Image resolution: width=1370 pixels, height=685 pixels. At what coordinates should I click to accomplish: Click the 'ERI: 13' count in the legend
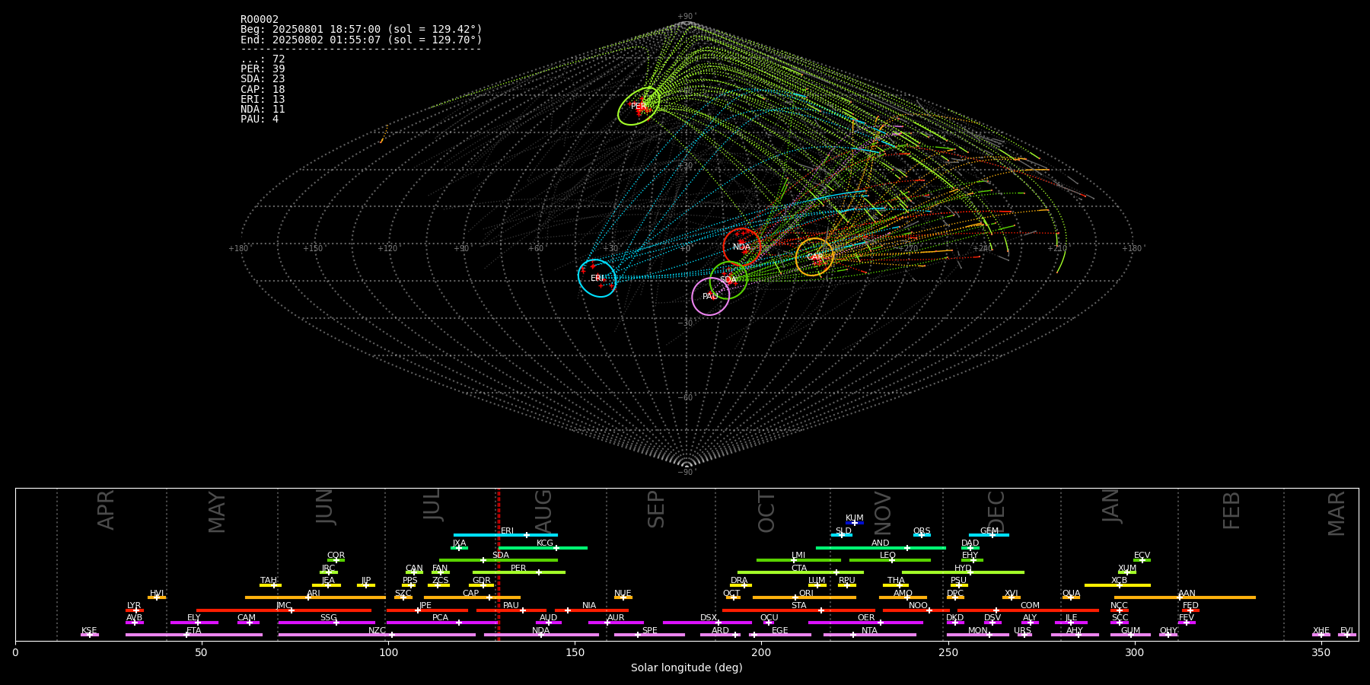click(263, 99)
